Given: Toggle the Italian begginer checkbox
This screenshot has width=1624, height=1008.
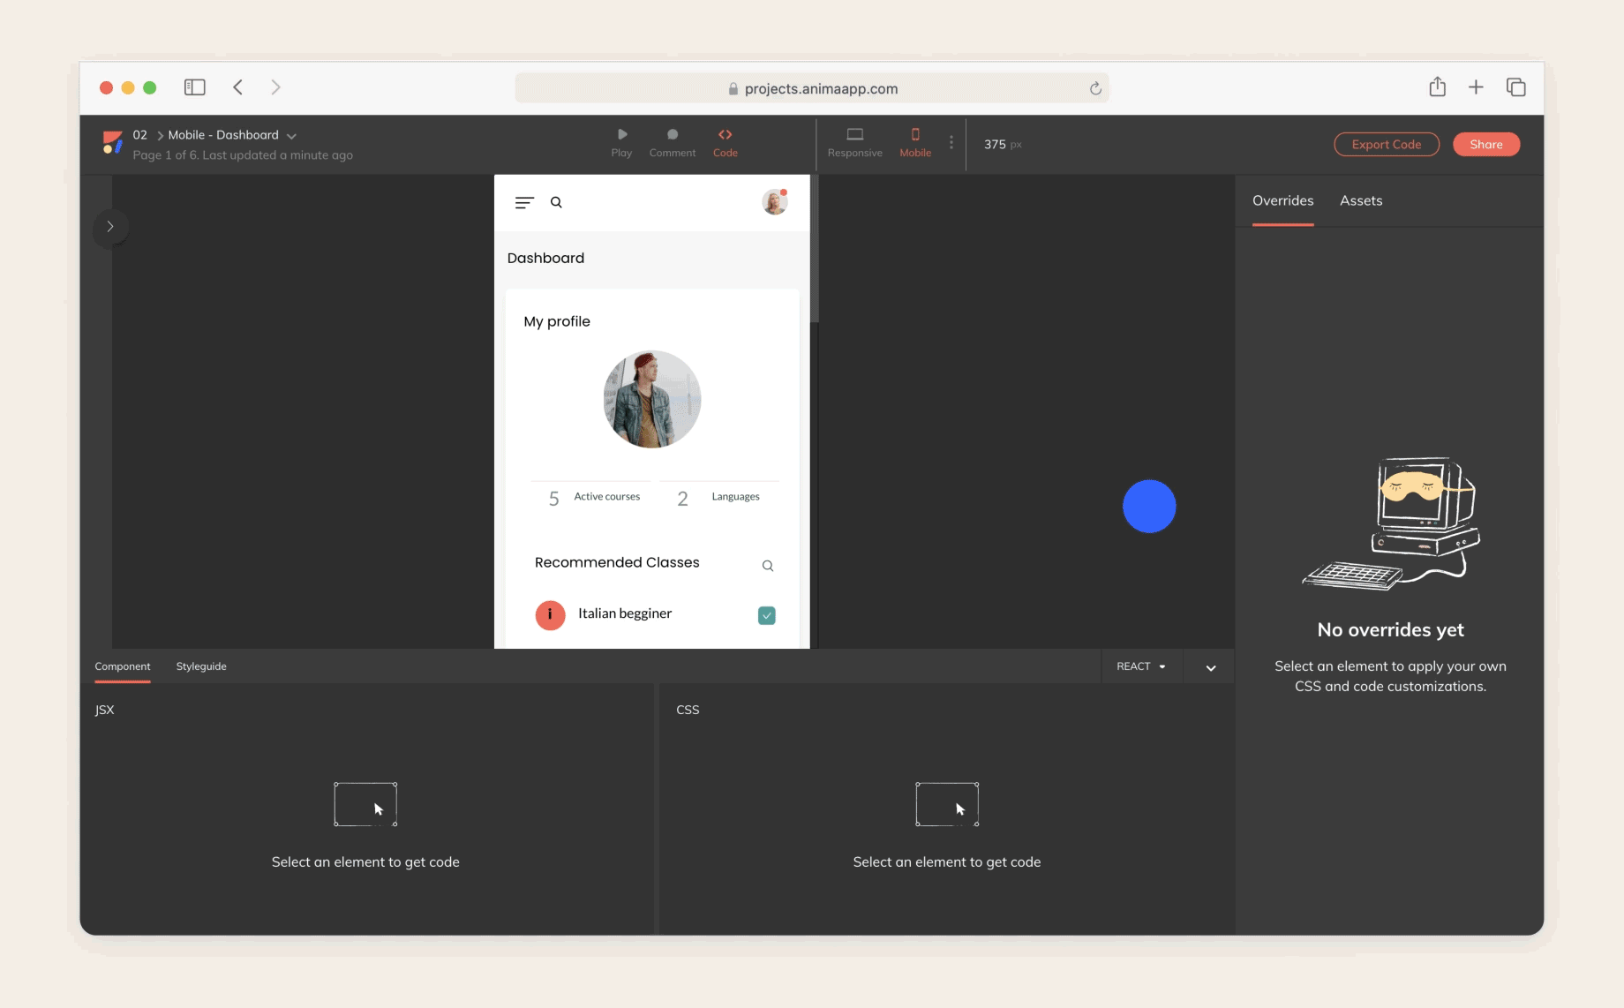Looking at the screenshot, I should [766, 615].
